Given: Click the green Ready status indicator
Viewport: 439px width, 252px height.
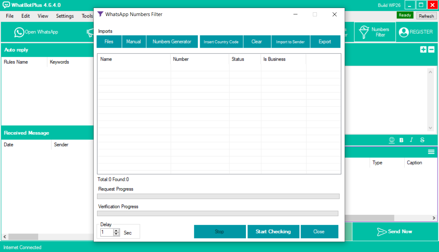Looking at the screenshot, I should 405,15.
